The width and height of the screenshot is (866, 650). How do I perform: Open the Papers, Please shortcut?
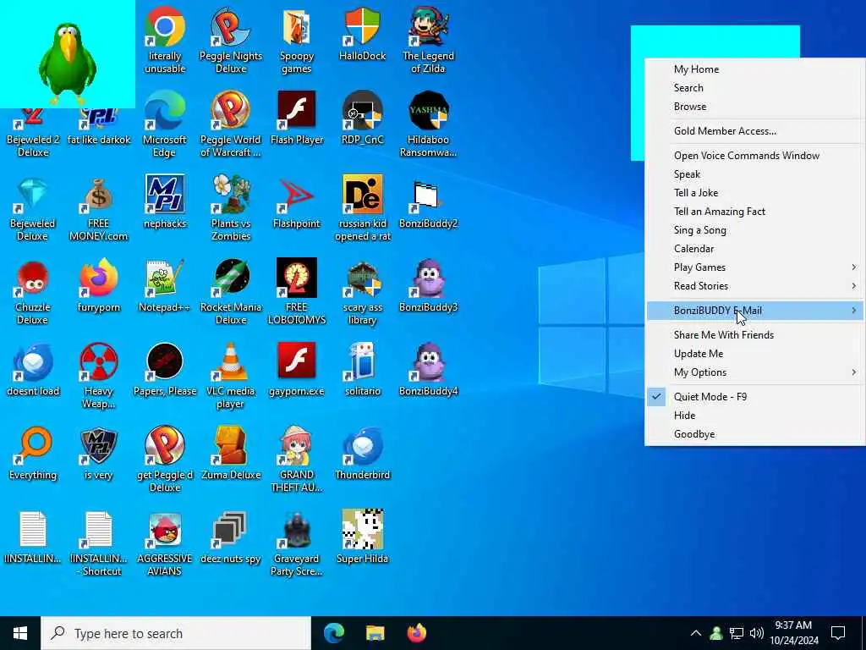click(165, 370)
